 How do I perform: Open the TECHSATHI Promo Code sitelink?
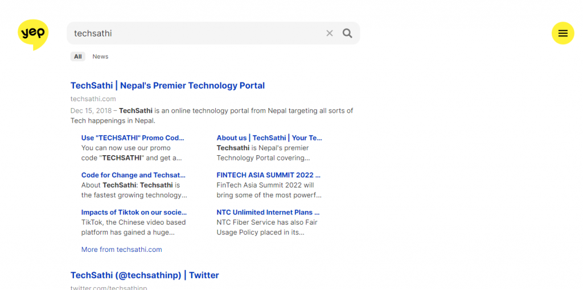pyautogui.click(x=133, y=138)
